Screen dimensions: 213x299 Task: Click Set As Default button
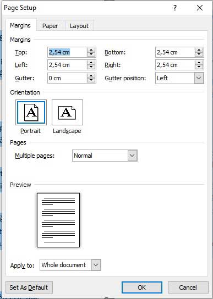pyautogui.click(x=29, y=287)
